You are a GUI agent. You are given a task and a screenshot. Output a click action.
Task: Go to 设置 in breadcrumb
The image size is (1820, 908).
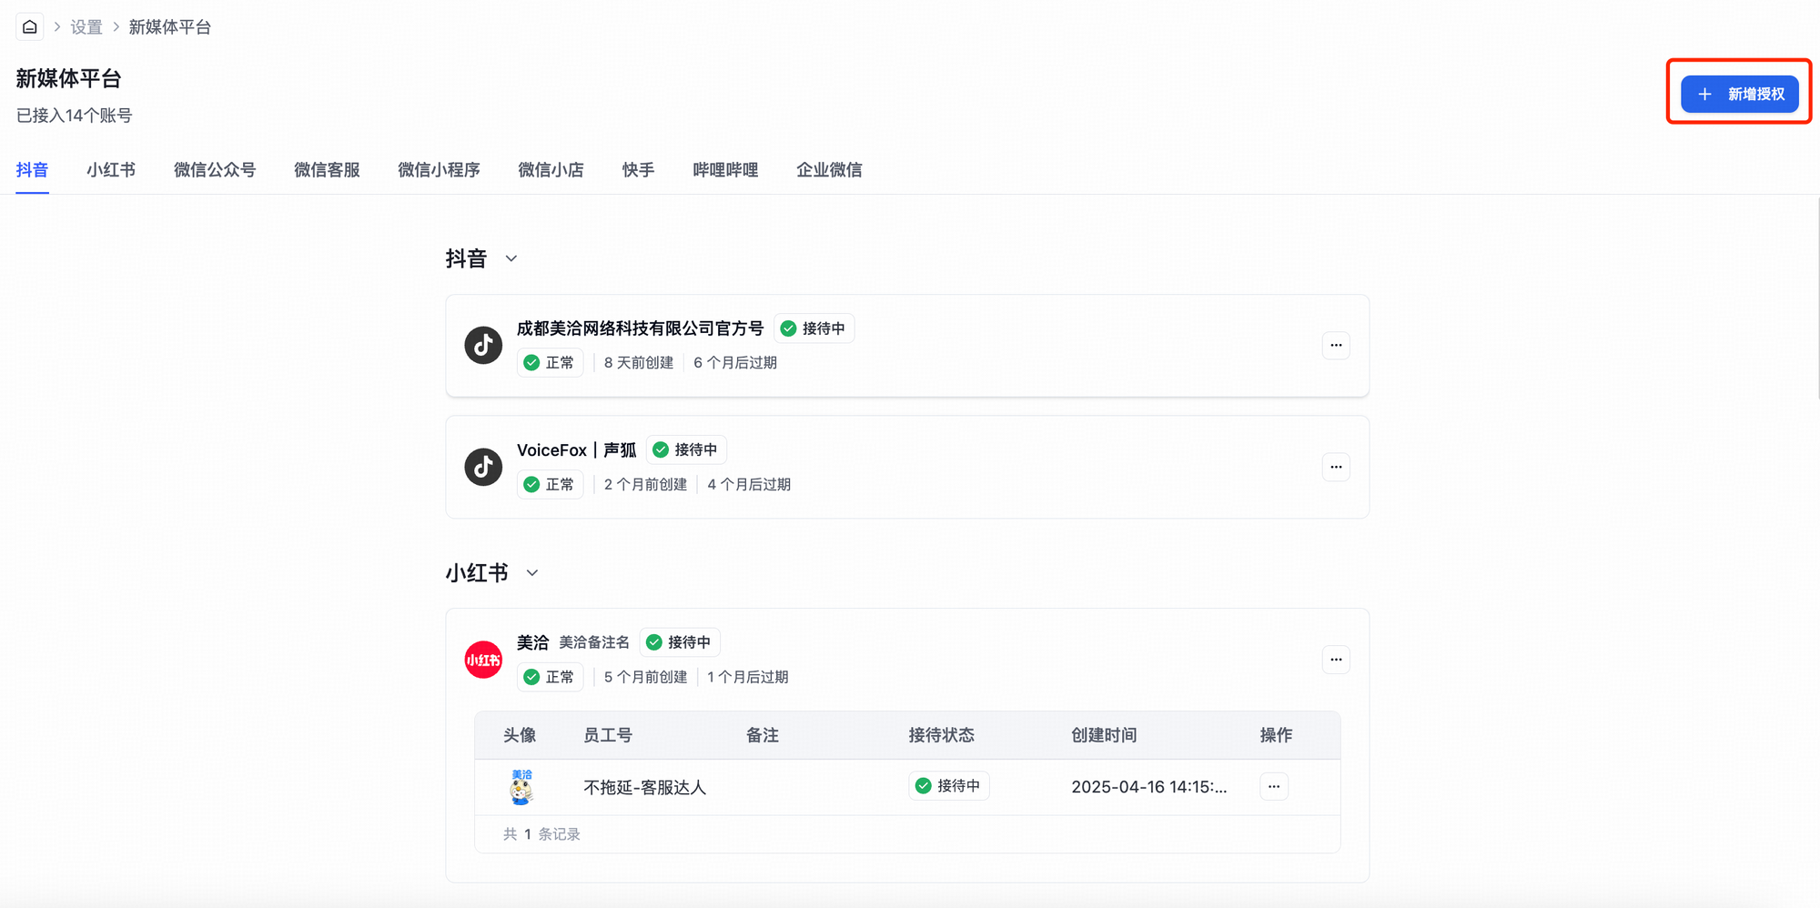pyautogui.click(x=86, y=27)
